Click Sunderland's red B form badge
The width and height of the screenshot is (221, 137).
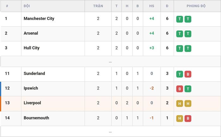188,74
